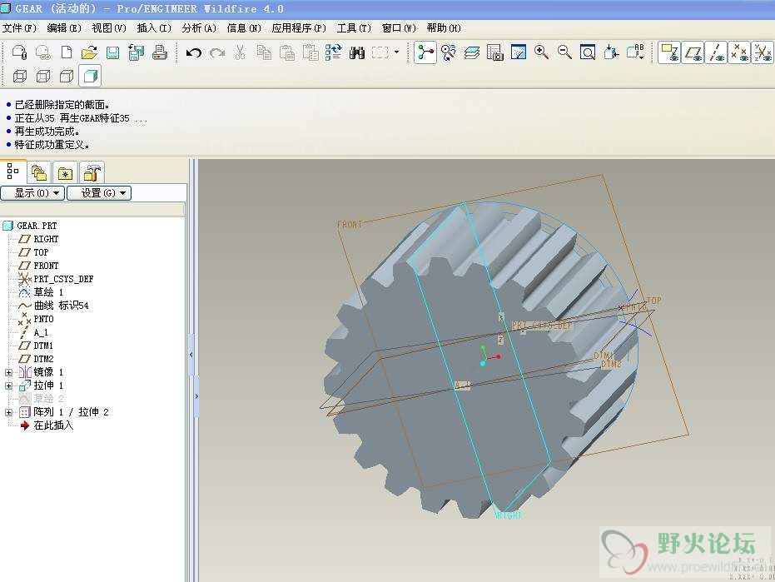The height and width of the screenshot is (582, 775).
Task: Open the Layers icon in the toolbar
Action: pyautogui.click(x=472, y=52)
